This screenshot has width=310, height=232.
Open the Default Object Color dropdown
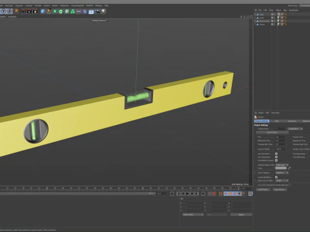pyautogui.click(x=282, y=165)
